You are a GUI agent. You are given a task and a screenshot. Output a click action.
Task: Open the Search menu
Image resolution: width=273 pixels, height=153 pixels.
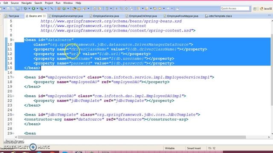coord(38,3)
